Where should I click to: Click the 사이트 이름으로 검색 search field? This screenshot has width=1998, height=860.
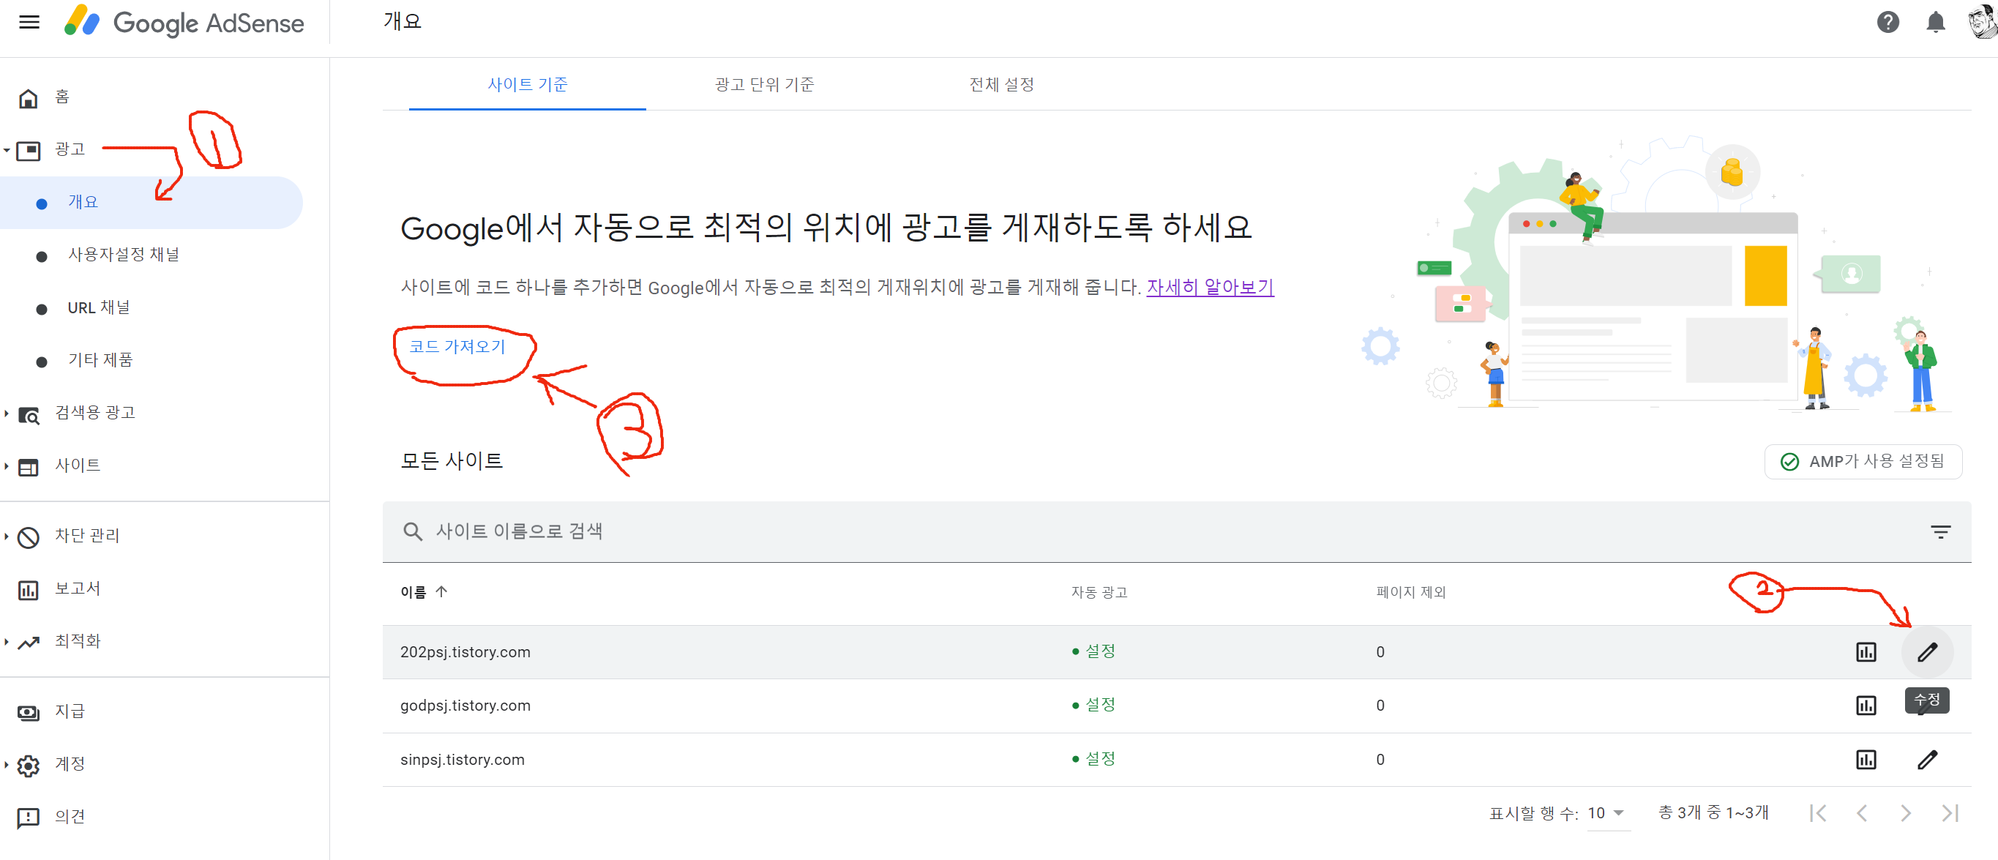point(1177,532)
